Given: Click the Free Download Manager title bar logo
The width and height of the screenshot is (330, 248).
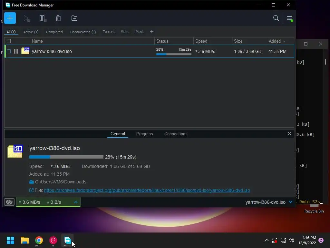Looking at the screenshot, I should tap(8, 5).
